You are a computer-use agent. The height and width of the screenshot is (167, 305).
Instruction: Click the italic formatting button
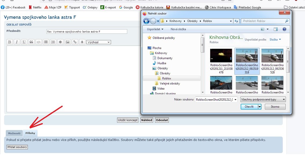coord(17,42)
